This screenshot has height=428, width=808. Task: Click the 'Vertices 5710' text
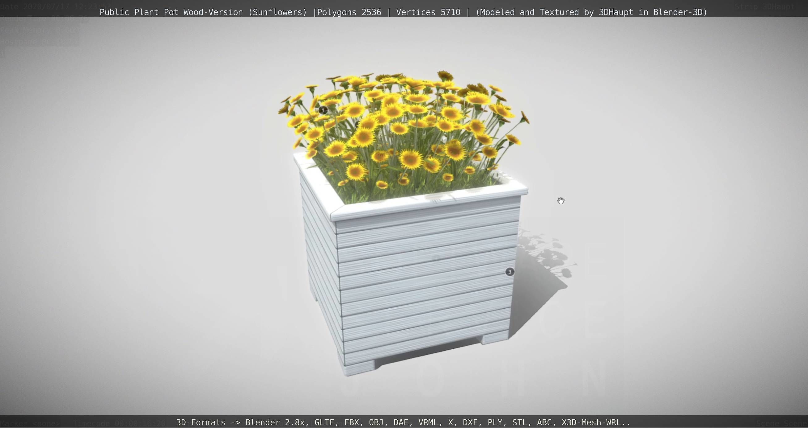point(428,12)
